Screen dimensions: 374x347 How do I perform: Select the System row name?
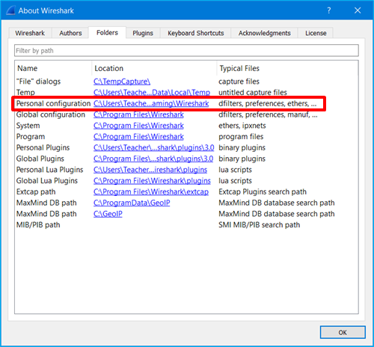pos(28,126)
